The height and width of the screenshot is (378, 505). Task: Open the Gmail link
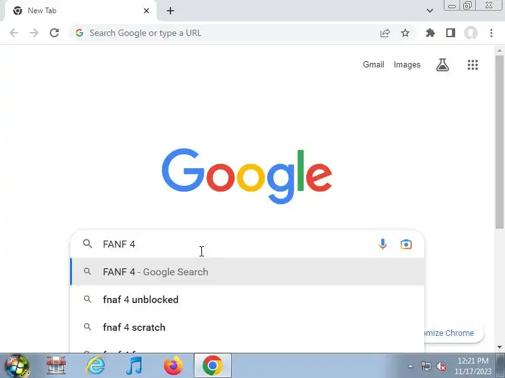374,65
